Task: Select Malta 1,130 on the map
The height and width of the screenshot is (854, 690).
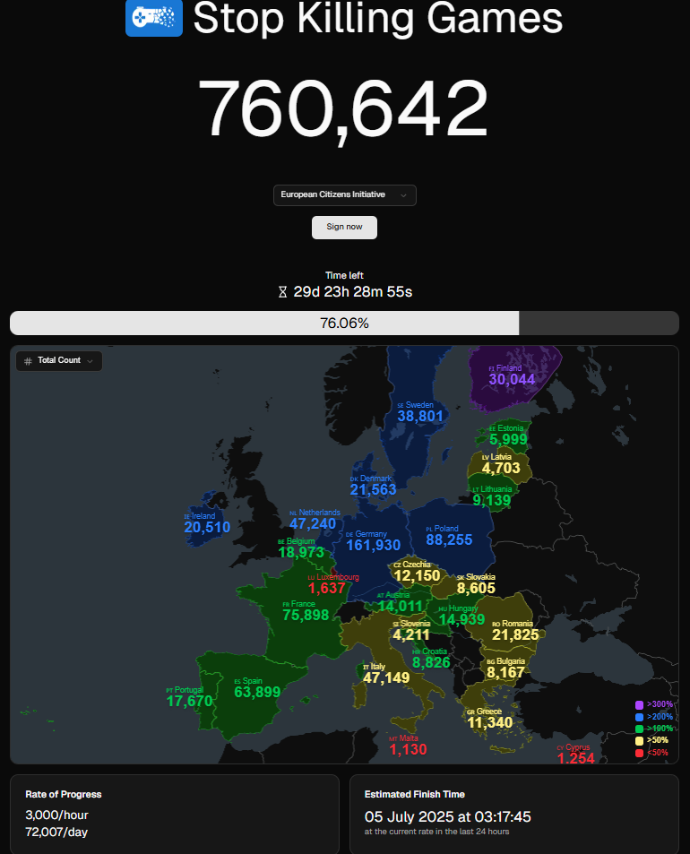Action: tap(408, 745)
